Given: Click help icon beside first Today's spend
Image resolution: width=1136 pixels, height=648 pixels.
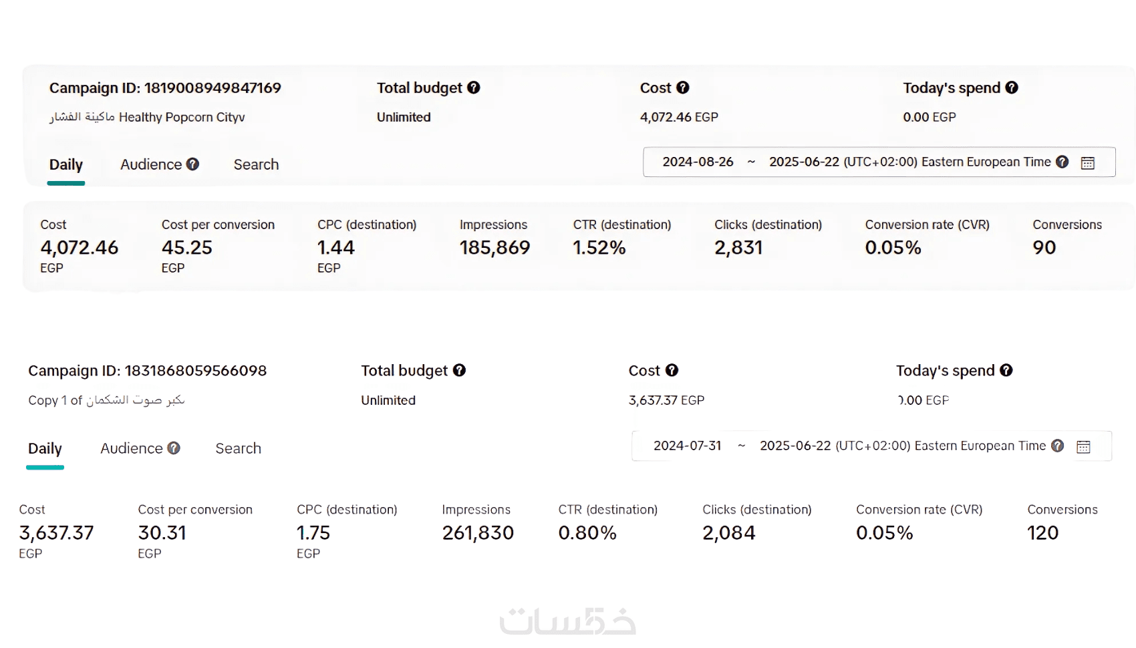Looking at the screenshot, I should (1012, 88).
